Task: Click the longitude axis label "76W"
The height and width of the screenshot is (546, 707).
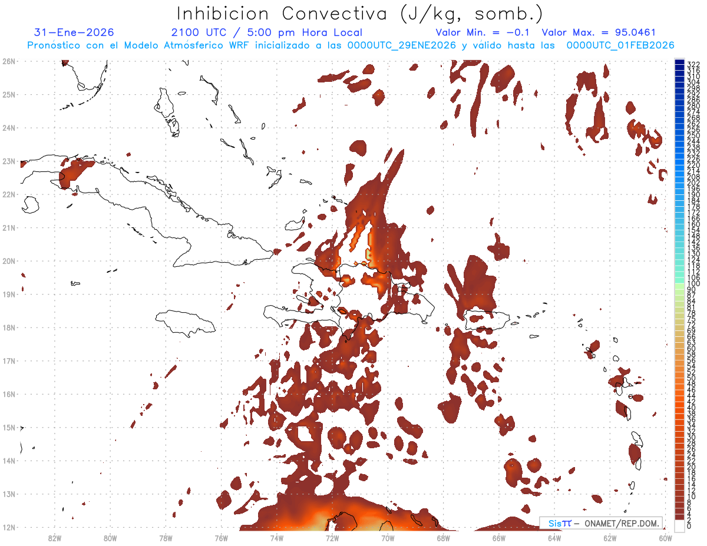Action: [x=222, y=537]
